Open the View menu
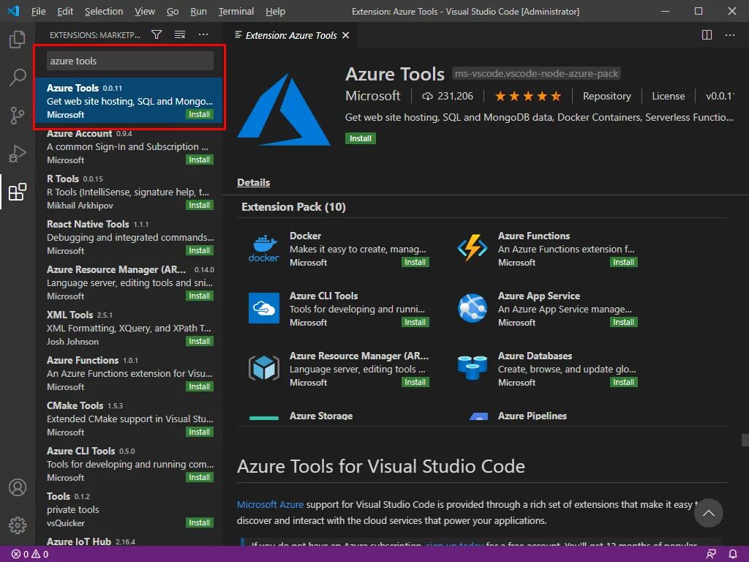749x562 pixels. point(144,11)
